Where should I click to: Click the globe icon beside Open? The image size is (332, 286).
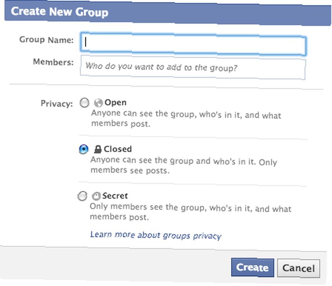[98, 103]
